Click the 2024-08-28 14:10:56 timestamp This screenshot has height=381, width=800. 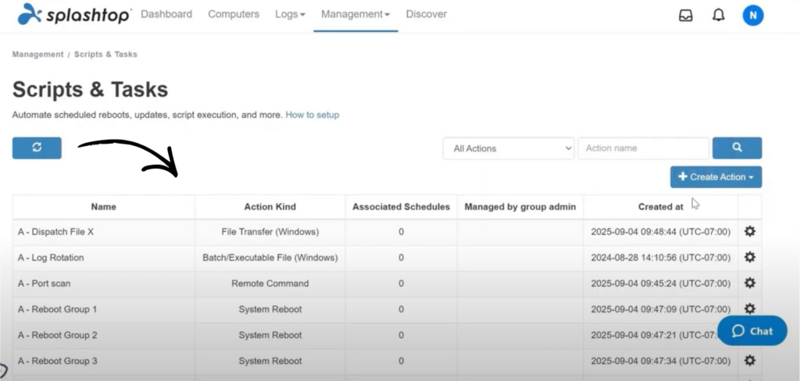[x=661, y=258]
